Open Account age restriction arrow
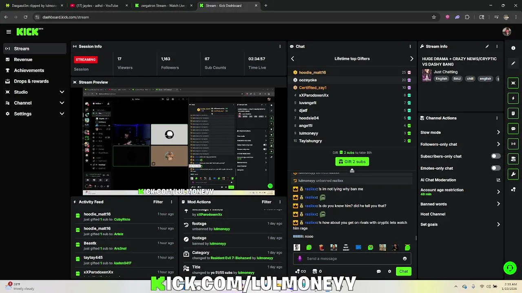This screenshot has height=293, width=522. (498, 192)
